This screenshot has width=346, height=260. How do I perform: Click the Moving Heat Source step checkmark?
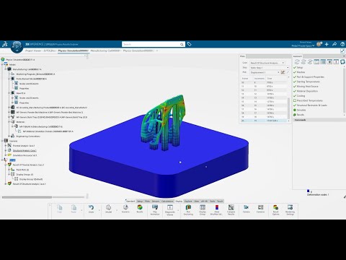coord(295,86)
